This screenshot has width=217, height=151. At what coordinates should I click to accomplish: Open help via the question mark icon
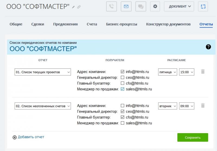pos(208,47)
